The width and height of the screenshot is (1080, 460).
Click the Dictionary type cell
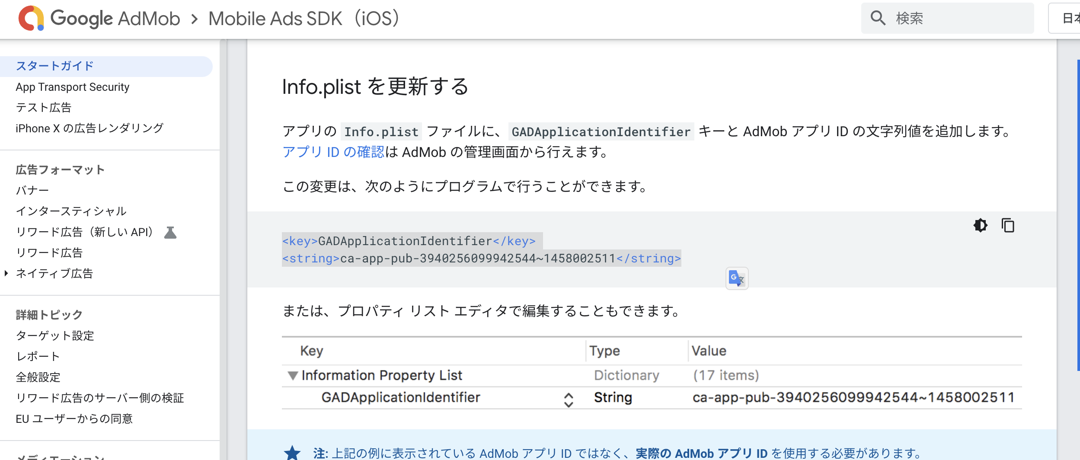tap(626, 375)
